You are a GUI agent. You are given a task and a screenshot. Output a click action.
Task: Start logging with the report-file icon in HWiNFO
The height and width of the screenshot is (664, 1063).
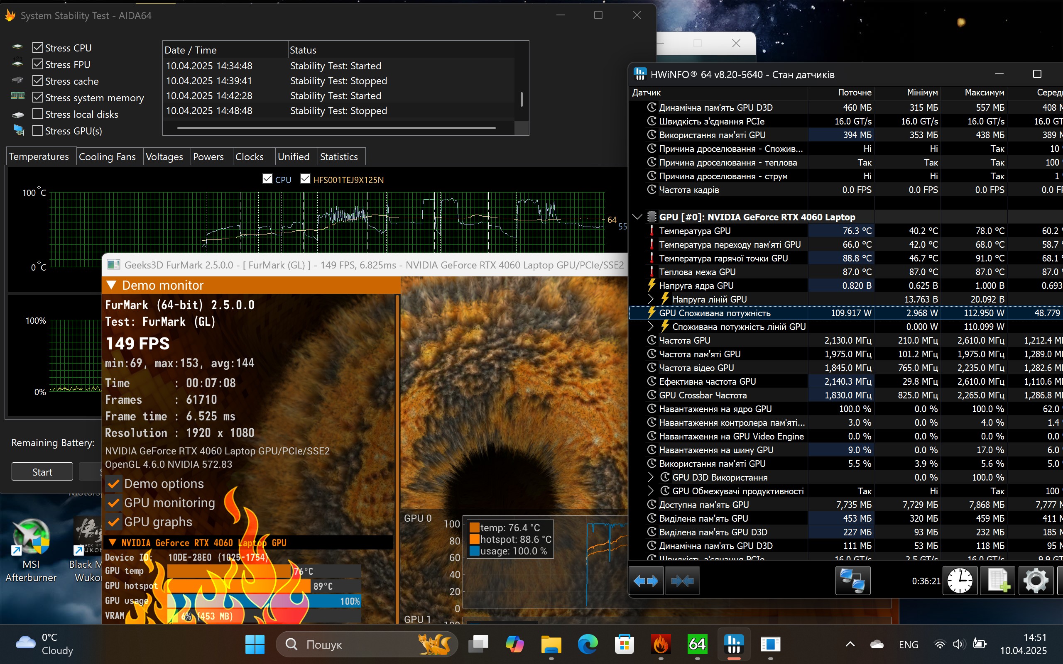(998, 581)
